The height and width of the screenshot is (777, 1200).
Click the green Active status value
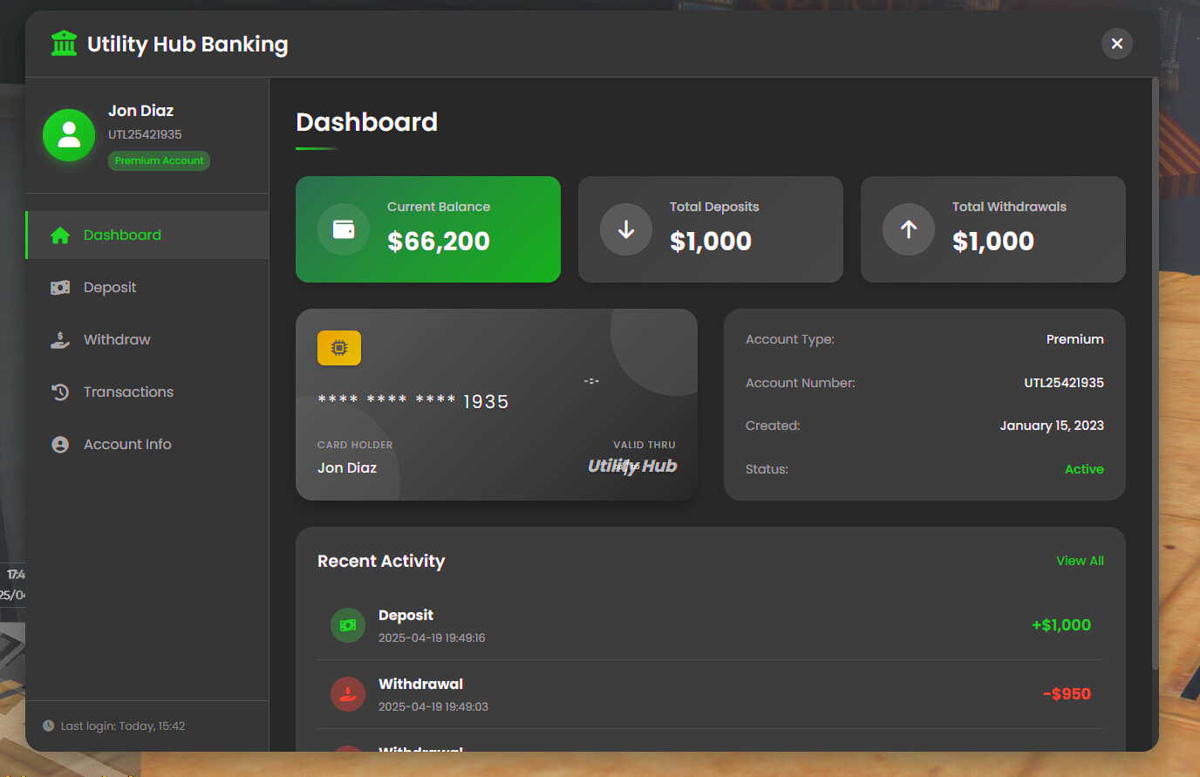tap(1084, 469)
